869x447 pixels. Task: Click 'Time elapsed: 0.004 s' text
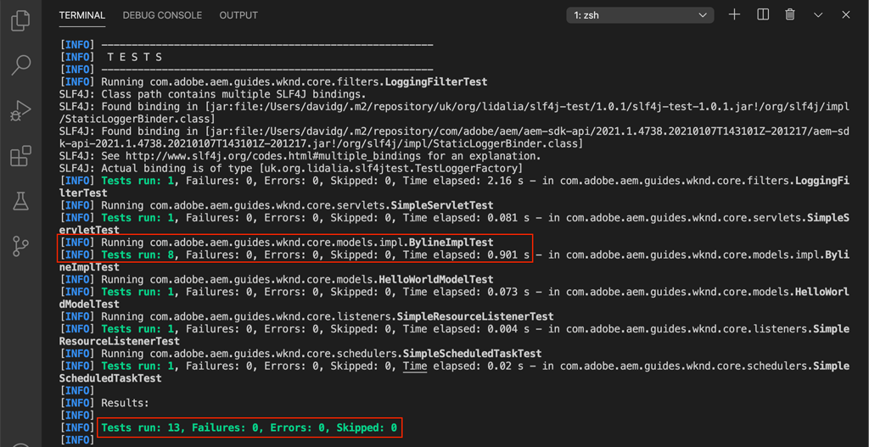point(467,329)
